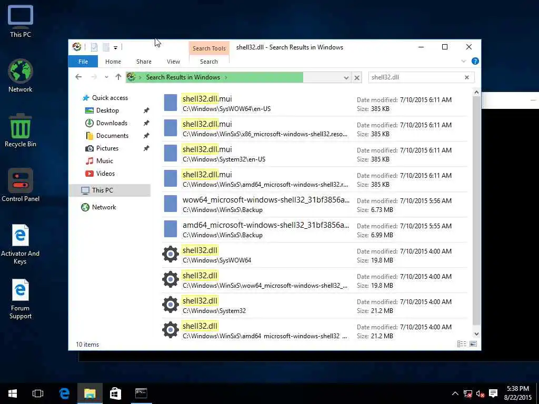Switch to large thumbnails view button

pos(473,344)
